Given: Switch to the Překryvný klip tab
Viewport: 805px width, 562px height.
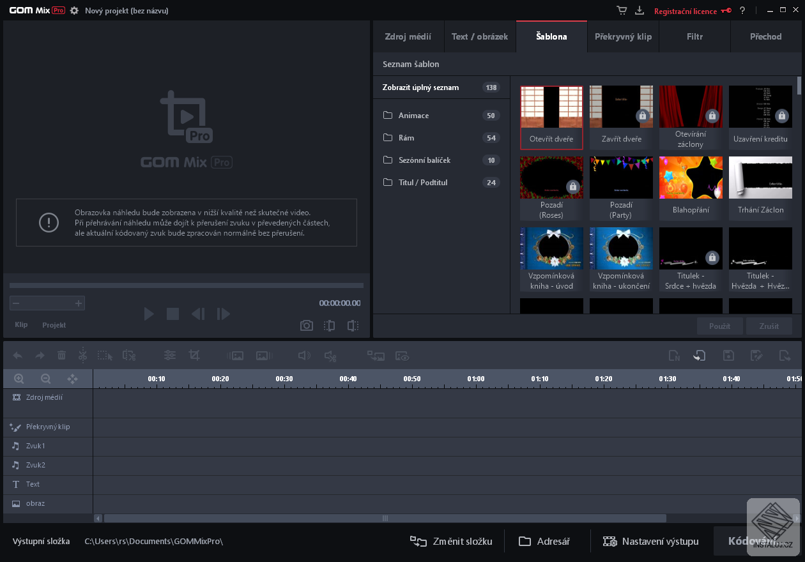Looking at the screenshot, I should coord(623,36).
